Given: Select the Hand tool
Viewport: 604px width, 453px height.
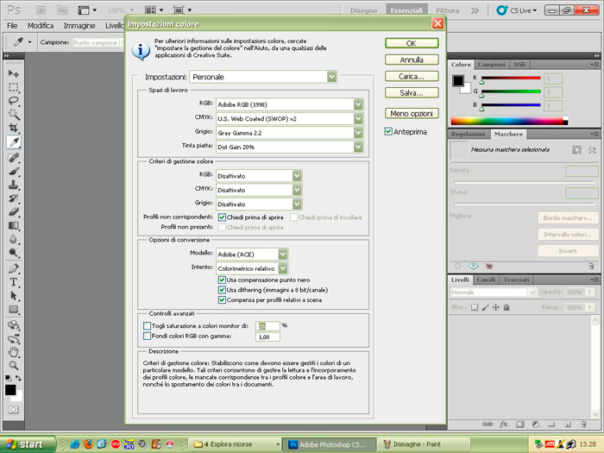Looking at the screenshot, I should (x=14, y=352).
